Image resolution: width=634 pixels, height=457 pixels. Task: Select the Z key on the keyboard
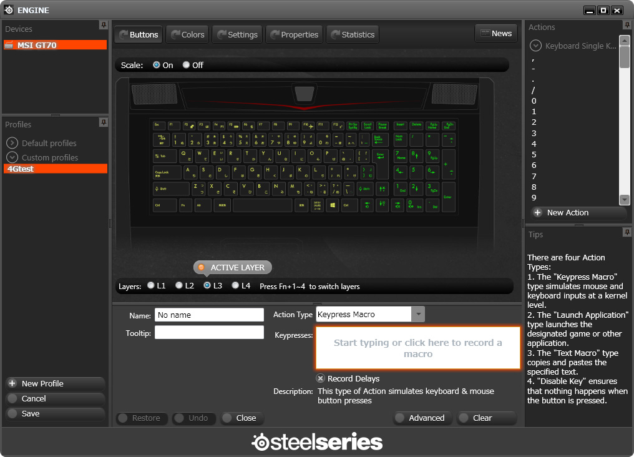click(198, 189)
